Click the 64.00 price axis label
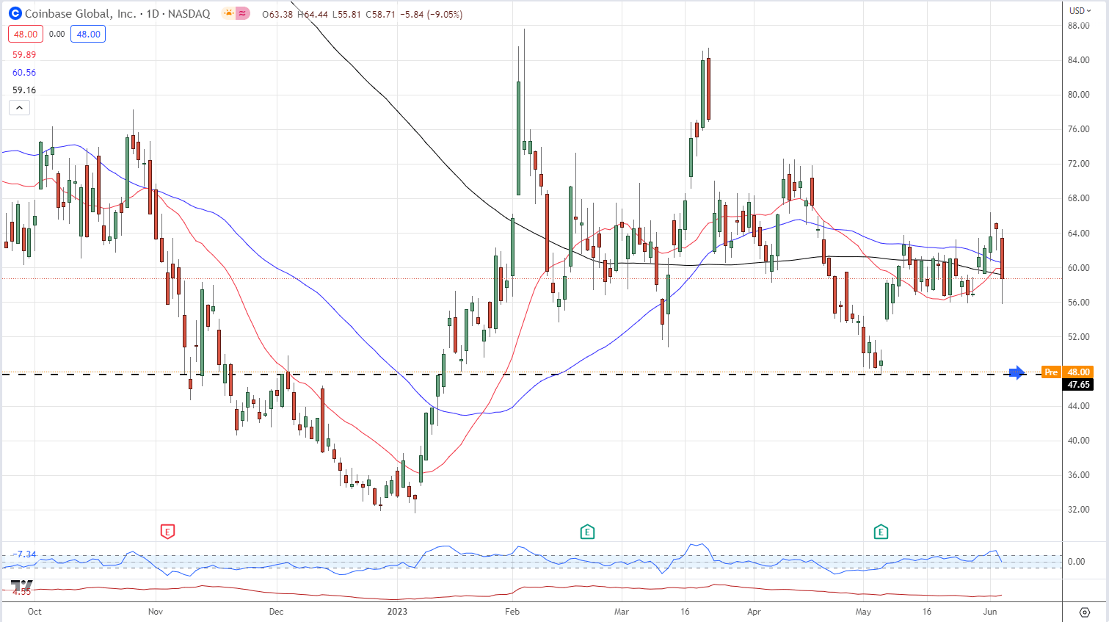This screenshot has height=622, width=1109. [1079, 234]
